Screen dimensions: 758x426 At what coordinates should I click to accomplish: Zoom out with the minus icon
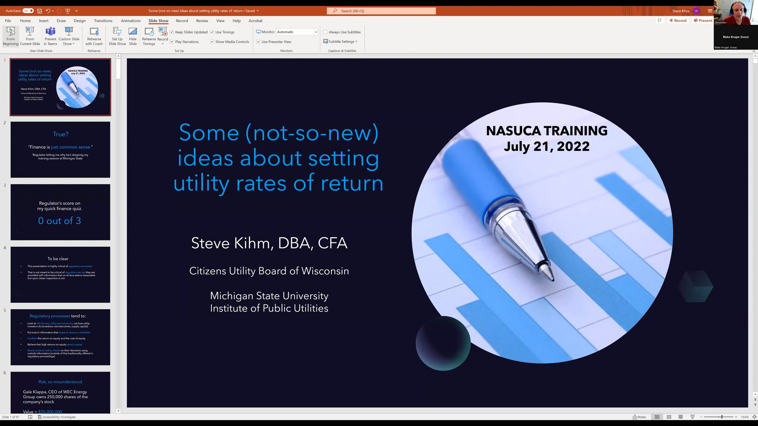701,417
